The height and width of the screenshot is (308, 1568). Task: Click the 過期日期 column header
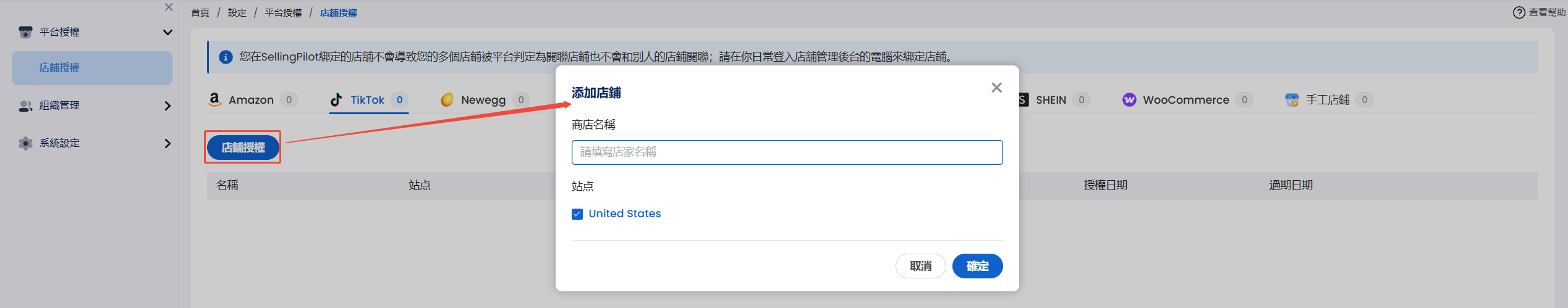pos(1290,185)
